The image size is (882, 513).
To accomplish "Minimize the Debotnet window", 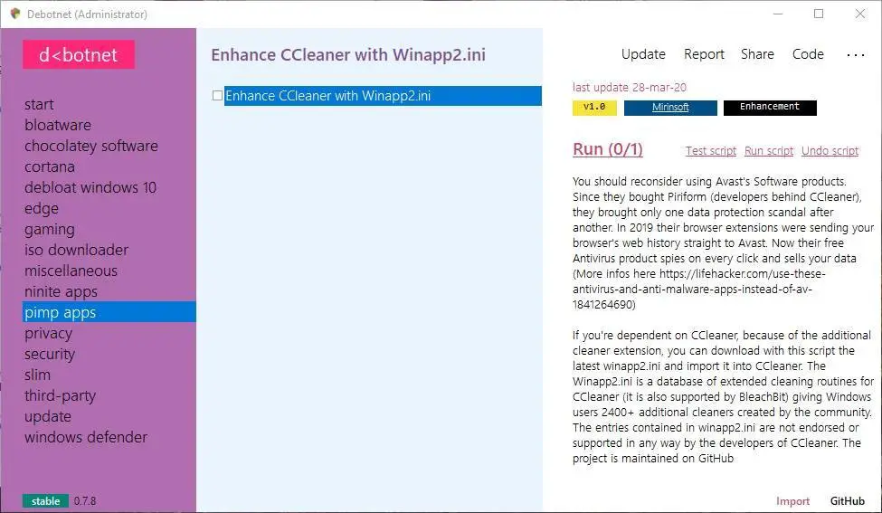I will pos(778,14).
